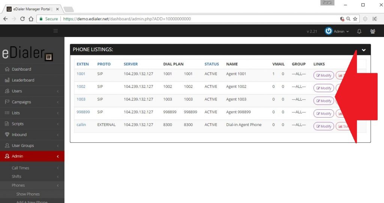Open extension 1002 link
This screenshot has width=384, height=203.
(81, 86)
